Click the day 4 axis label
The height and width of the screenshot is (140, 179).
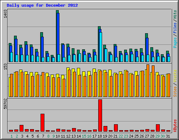tap(27, 136)
